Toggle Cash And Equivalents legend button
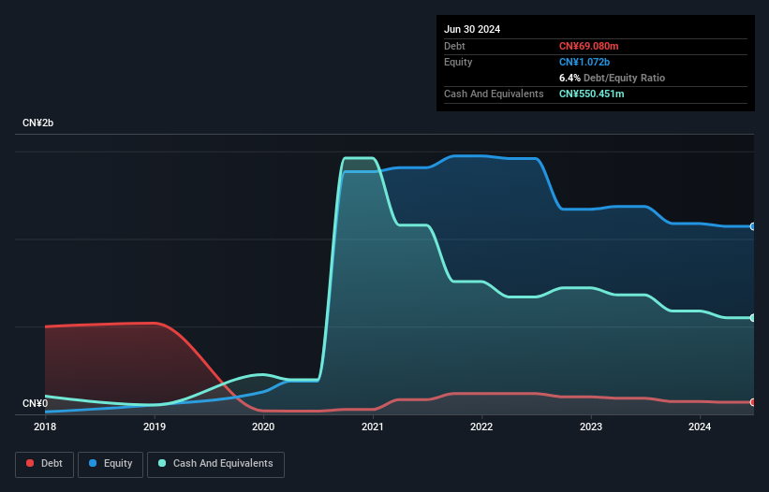Viewport: 769px width, 492px height. (x=215, y=464)
